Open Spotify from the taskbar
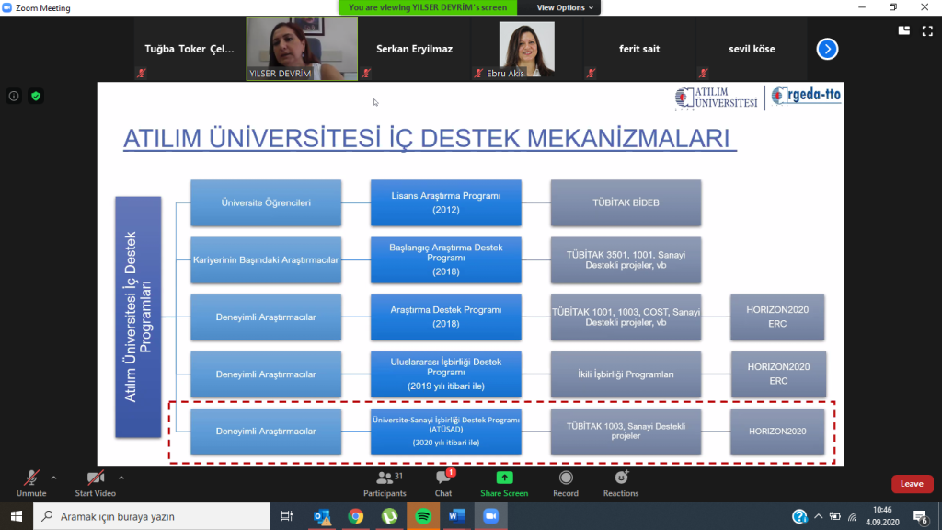 [x=422, y=517]
